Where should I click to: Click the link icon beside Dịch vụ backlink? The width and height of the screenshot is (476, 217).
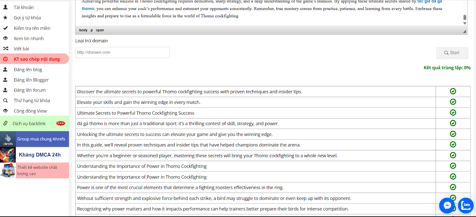pos(5,123)
